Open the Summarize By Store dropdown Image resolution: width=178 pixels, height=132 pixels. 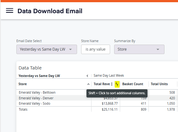pos(139,49)
